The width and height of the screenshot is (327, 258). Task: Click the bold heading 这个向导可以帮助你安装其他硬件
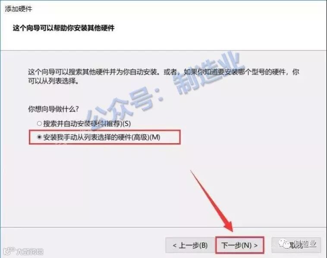click(x=63, y=28)
